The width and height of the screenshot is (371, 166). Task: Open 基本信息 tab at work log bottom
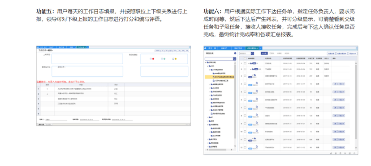(41, 124)
